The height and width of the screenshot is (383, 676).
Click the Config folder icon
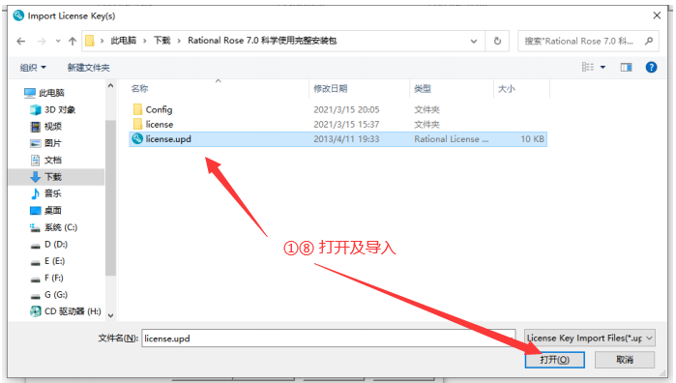point(137,109)
